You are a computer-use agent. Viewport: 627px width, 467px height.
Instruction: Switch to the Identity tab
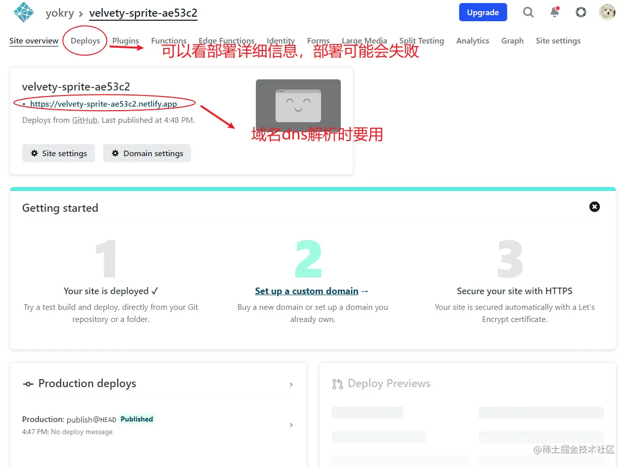click(x=281, y=41)
